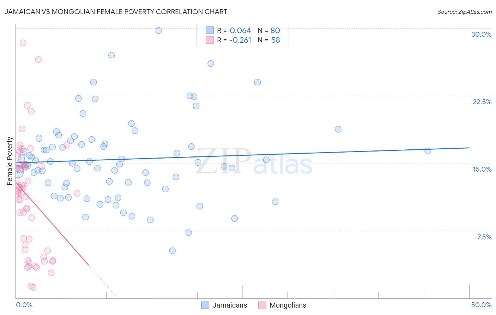This screenshot has width=496, height=315.
Task: Click the 50.0% x-axis label
Action: coord(481,305)
